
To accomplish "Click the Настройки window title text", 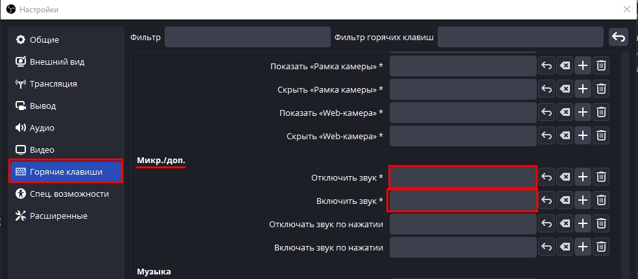I will click(x=39, y=9).
